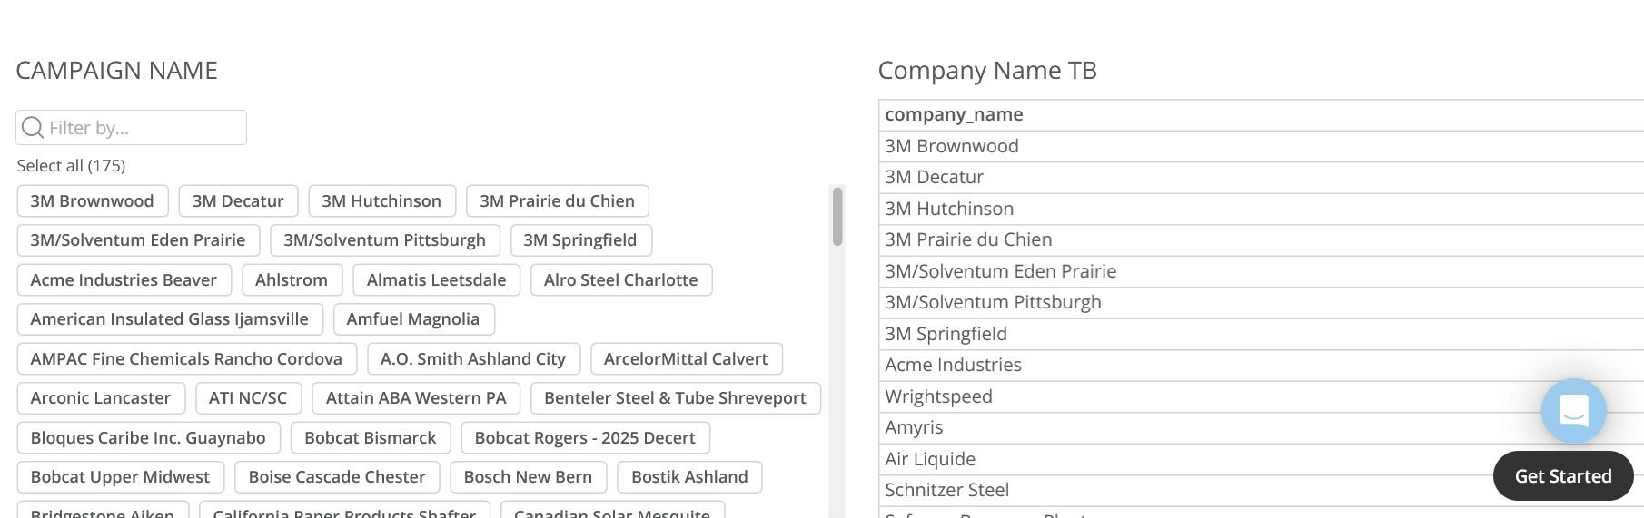Select AMPAC Fine Chemicals Rancho Cordova chip
The width and height of the screenshot is (1644, 518).
[x=186, y=359]
